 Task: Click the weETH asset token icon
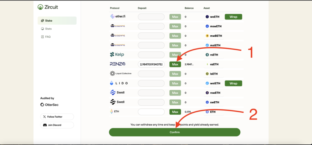207,17
